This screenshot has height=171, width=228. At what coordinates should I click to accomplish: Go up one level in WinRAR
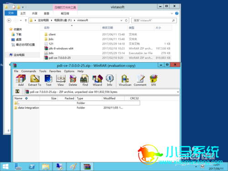coord(17,91)
